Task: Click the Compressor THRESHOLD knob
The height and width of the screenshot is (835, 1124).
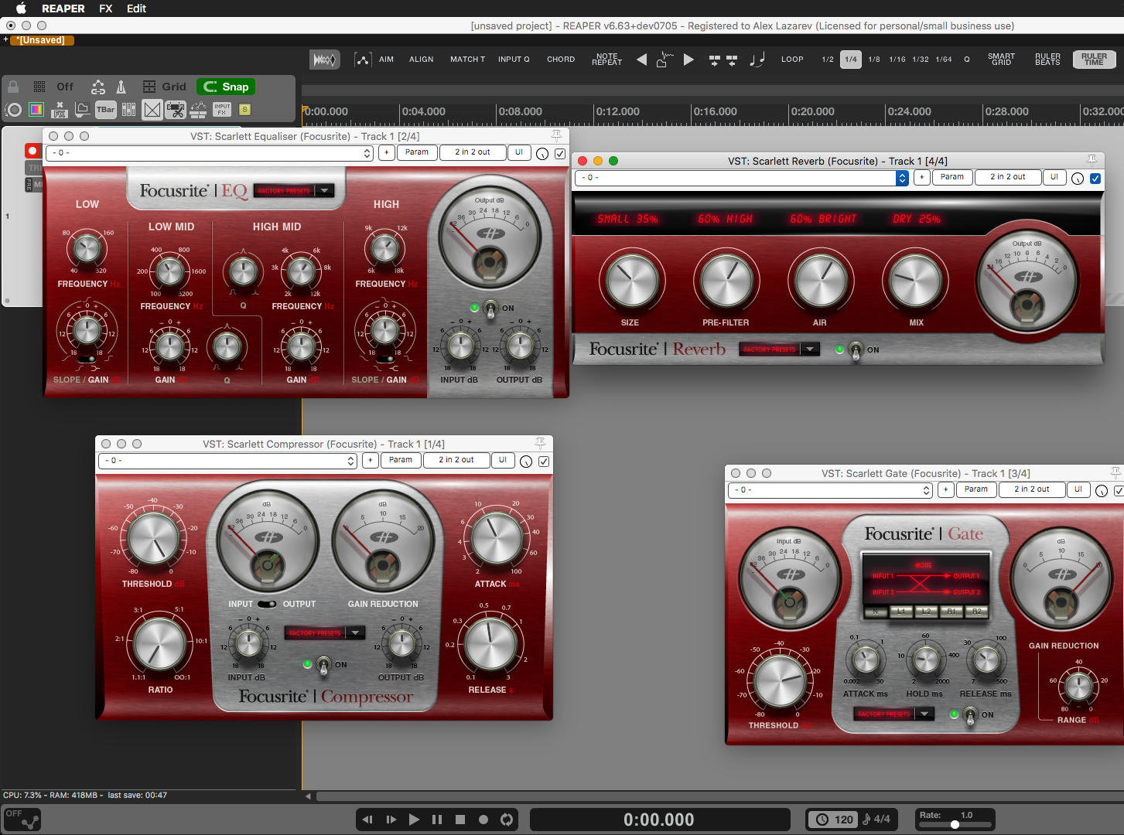Action: click(x=154, y=539)
